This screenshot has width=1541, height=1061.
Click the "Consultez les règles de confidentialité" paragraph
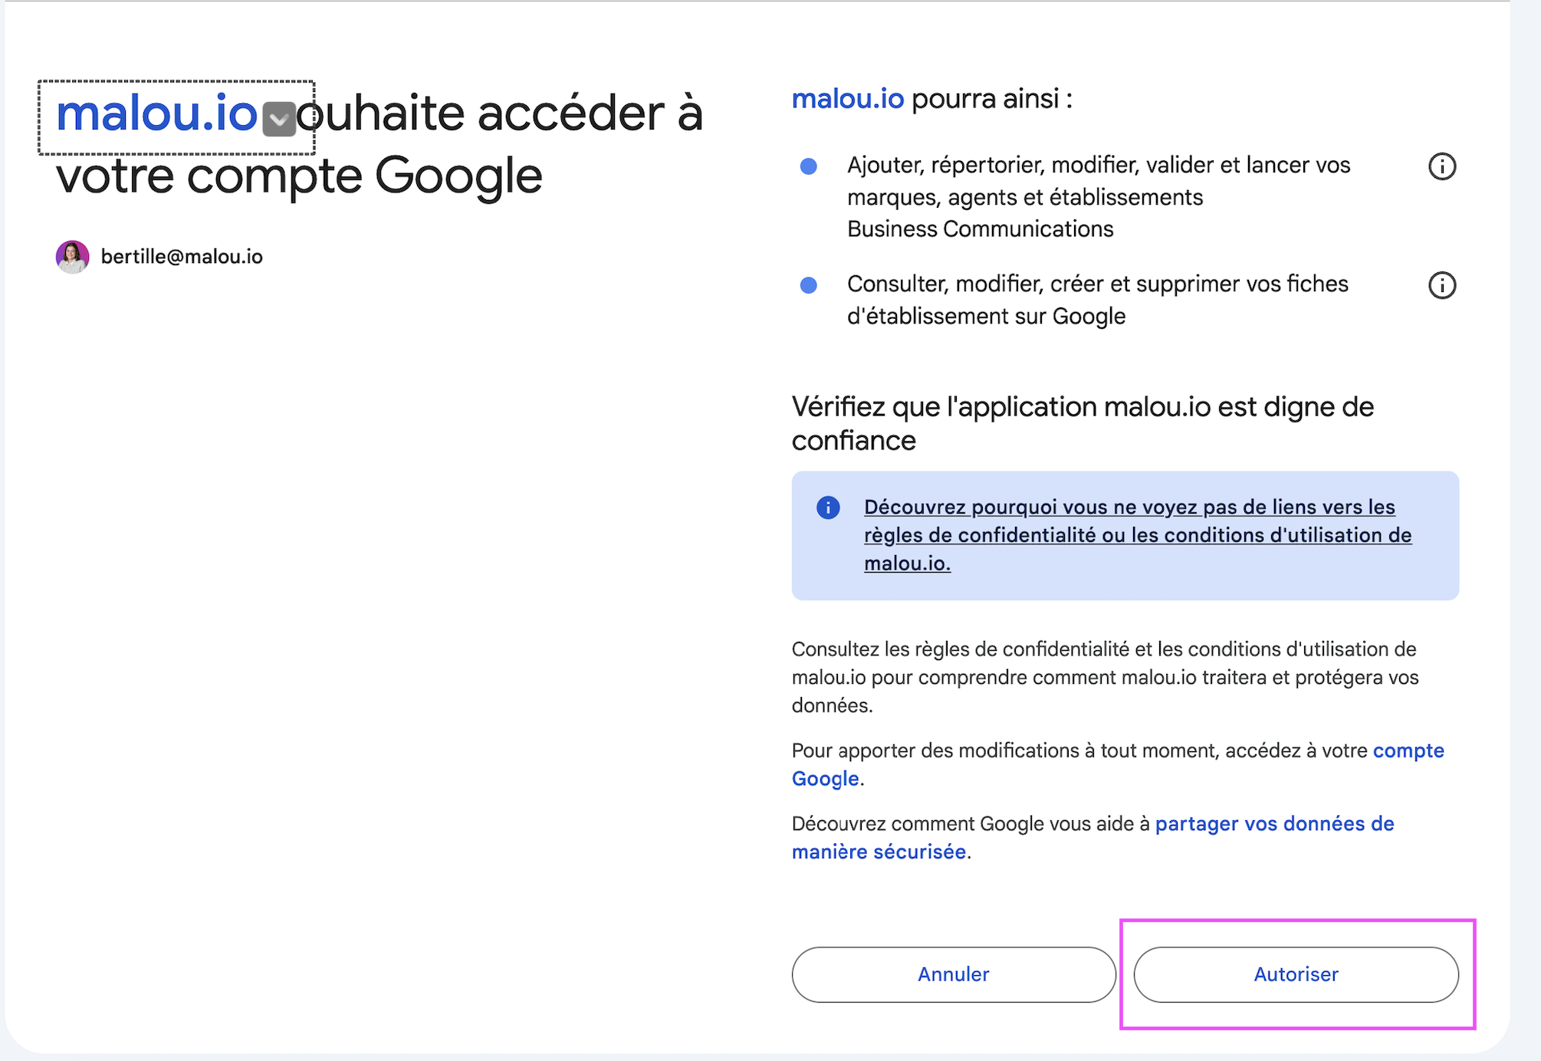coord(1105,677)
